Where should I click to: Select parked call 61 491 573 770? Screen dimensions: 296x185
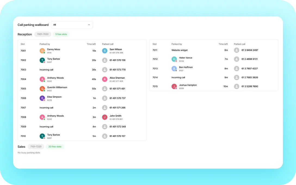118,70
